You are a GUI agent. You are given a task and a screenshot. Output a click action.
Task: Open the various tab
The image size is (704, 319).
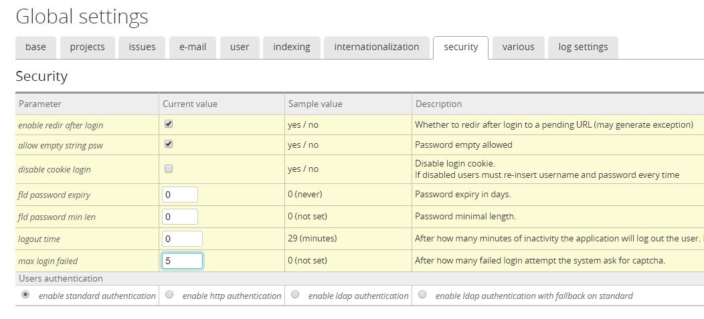point(519,47)
